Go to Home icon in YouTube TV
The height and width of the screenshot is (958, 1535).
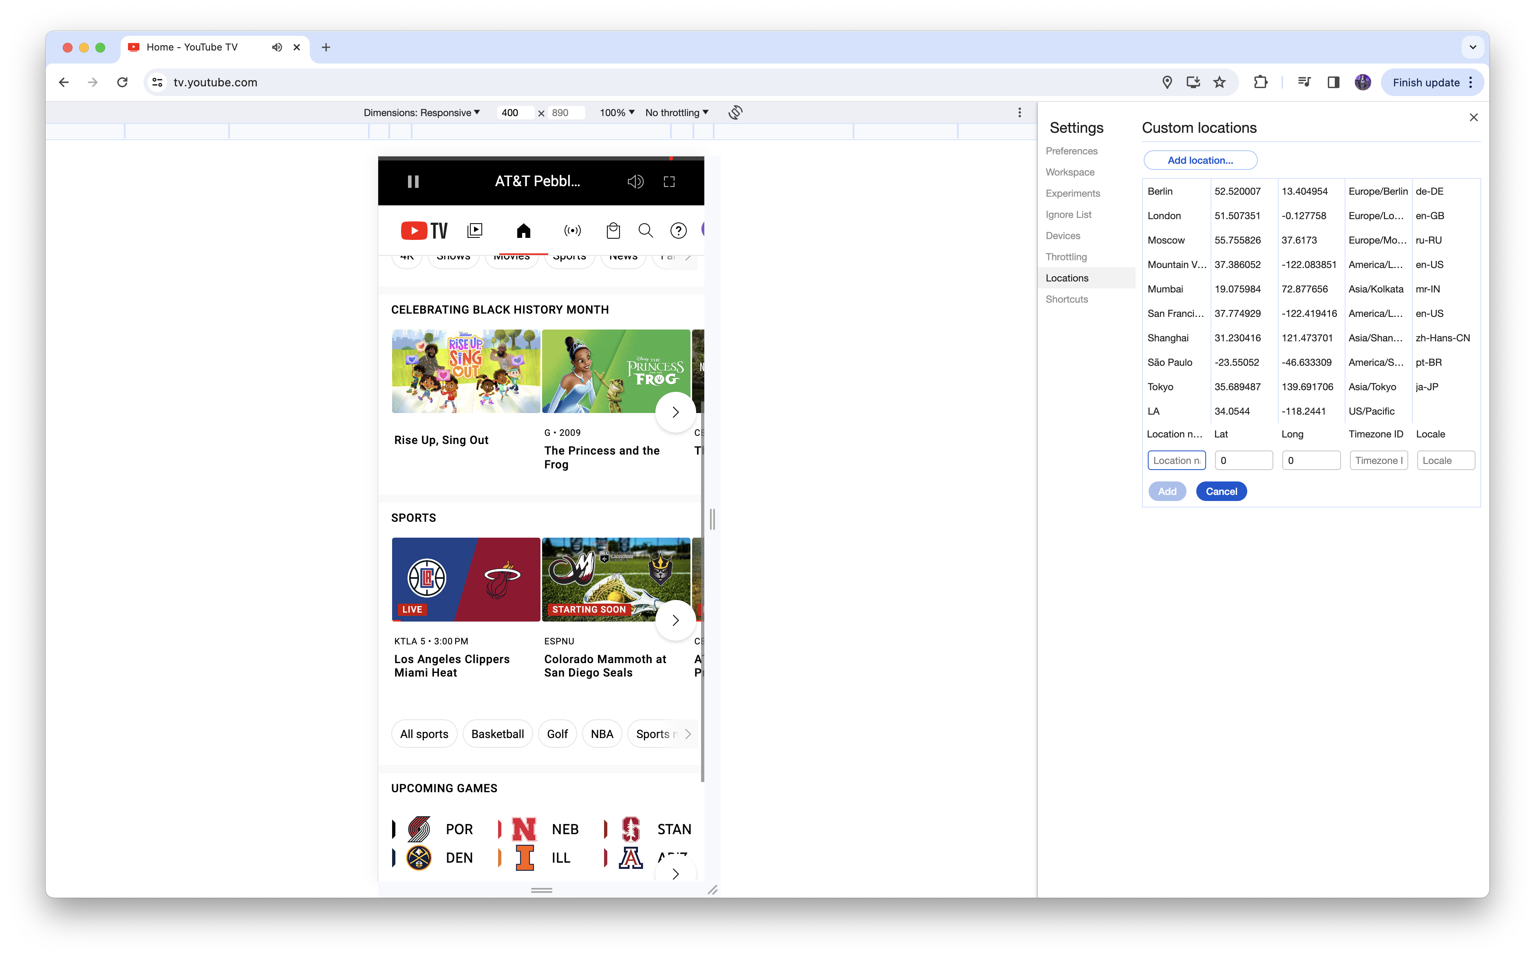point(523,231)
